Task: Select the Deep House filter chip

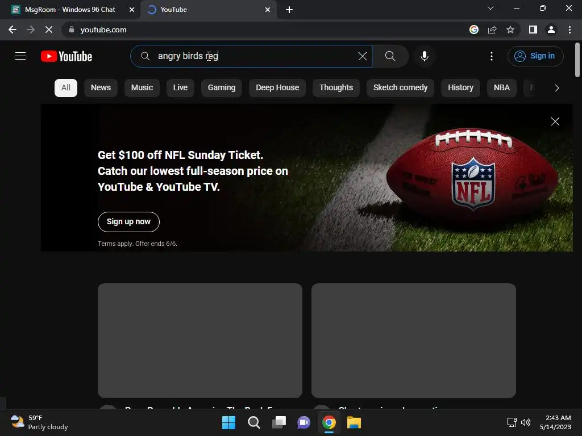Action: click(x=277, y=88)
